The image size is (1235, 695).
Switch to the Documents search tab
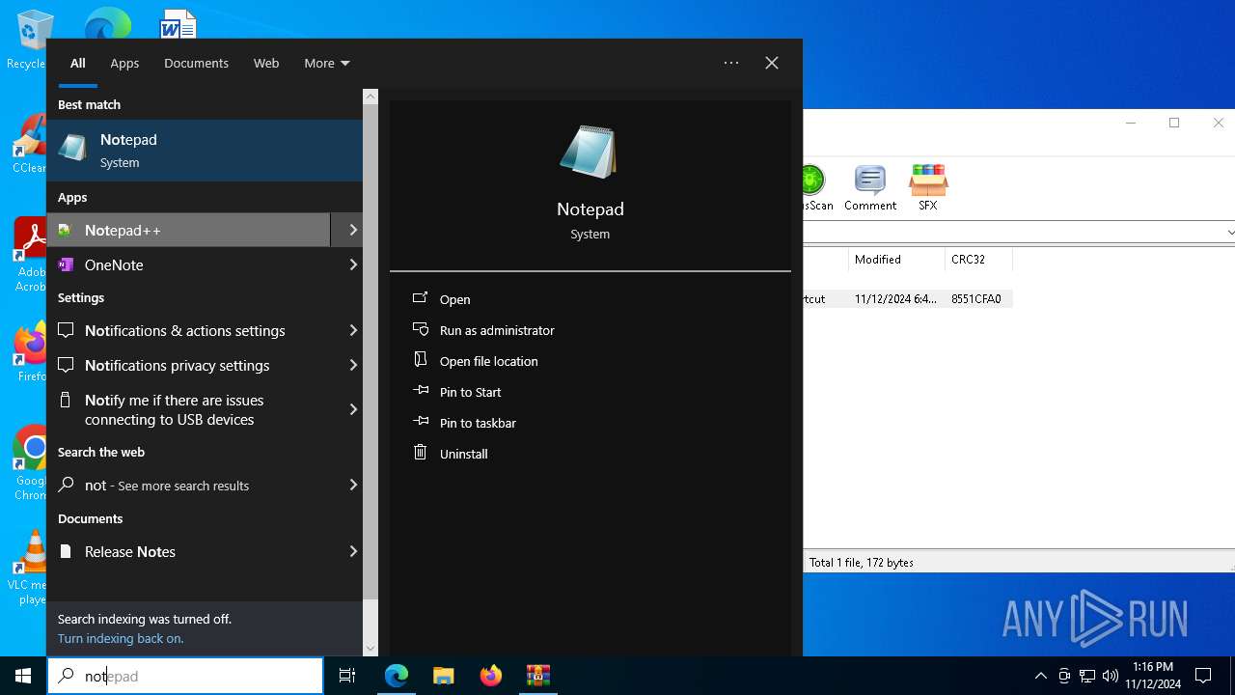196,63
